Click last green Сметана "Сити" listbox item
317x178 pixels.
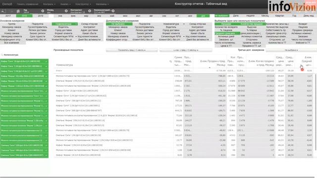click(x=24, y=155)
